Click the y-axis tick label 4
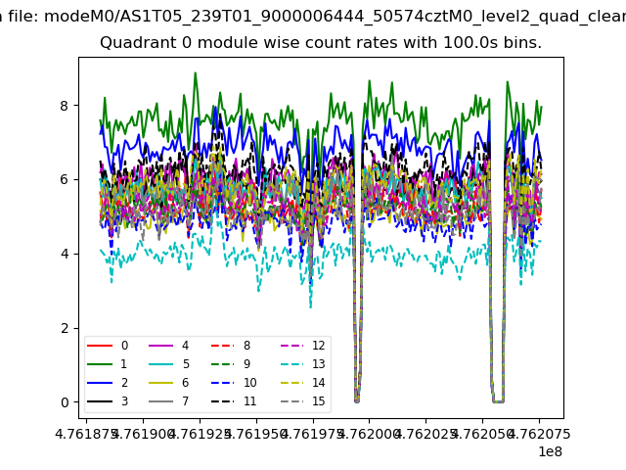626x470 pixels. [x=66, y=254]
